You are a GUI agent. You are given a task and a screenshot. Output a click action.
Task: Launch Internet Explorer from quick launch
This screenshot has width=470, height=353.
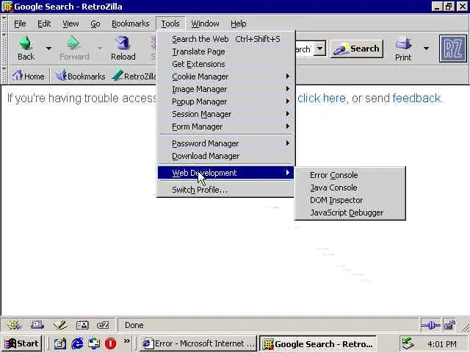pos(77,343)
